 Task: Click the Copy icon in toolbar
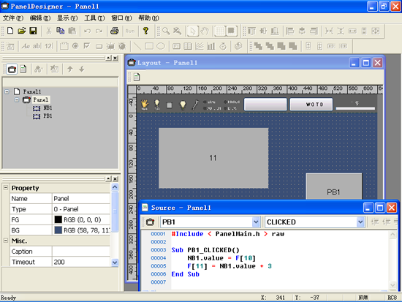60,31
